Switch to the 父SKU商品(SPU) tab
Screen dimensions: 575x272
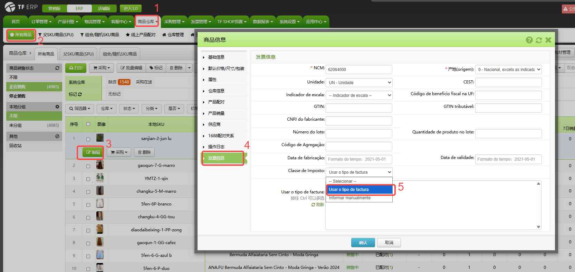click(x=78, y=54)
